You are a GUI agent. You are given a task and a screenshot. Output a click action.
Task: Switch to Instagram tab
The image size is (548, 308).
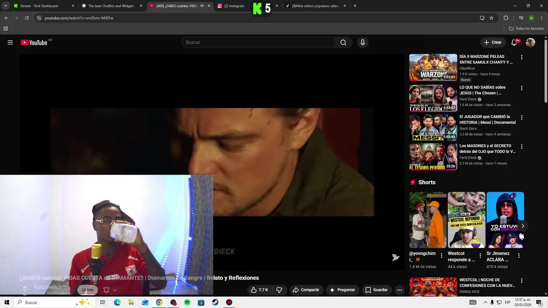pyautogui.click(x=234, y=6)
